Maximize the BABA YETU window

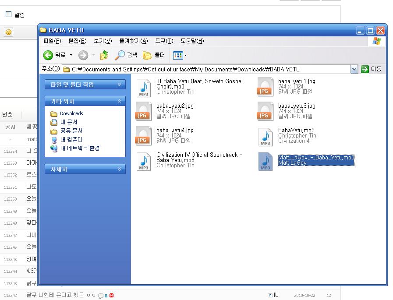(370, 31)
